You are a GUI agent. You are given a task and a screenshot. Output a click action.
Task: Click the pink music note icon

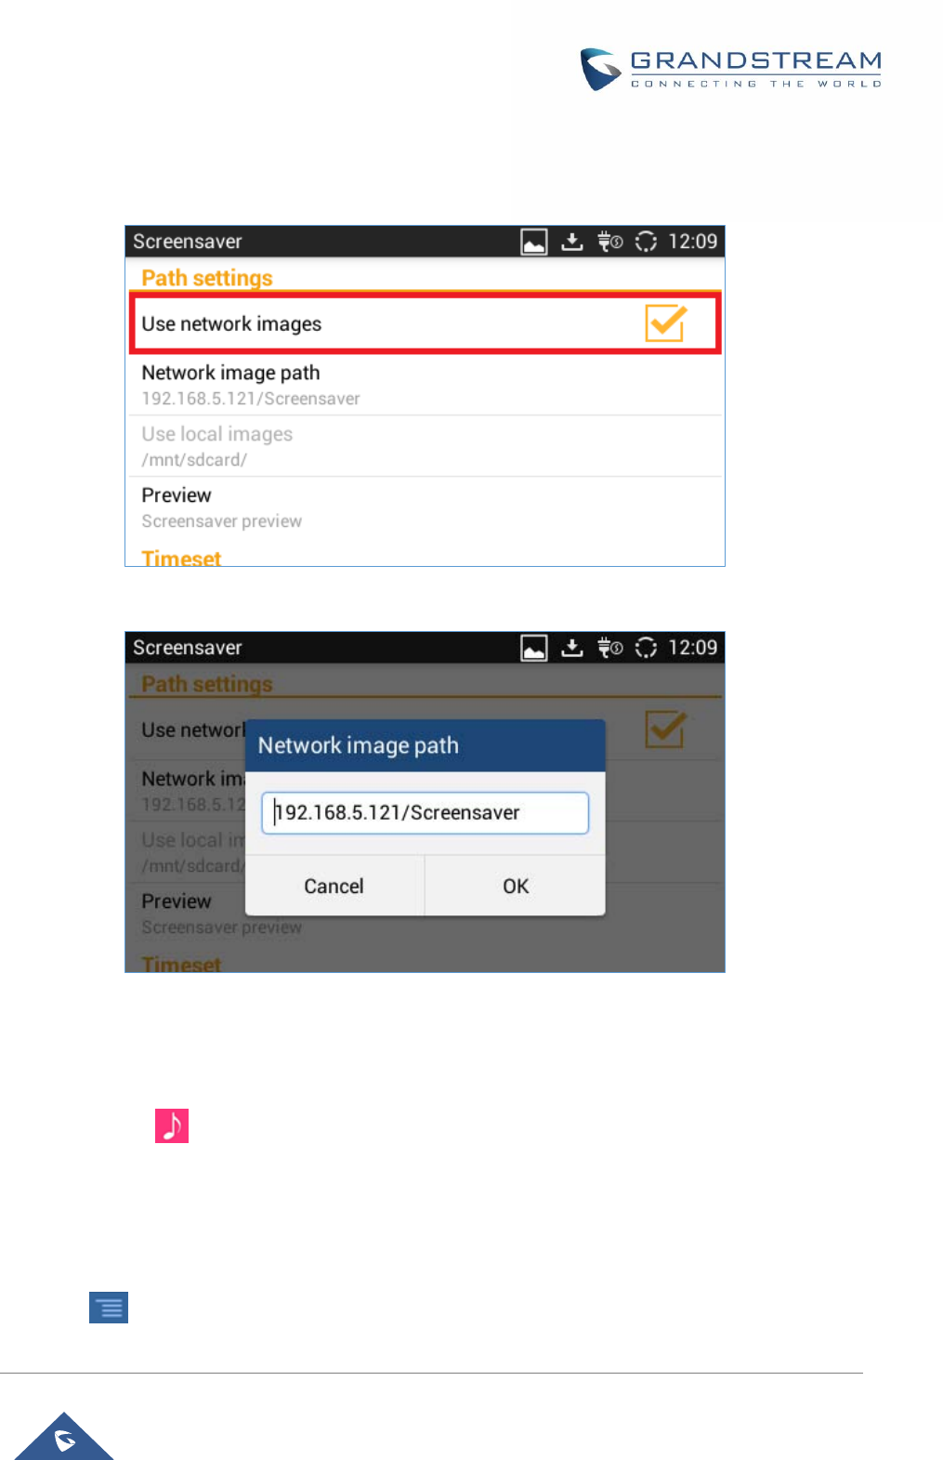[172, 1125]
